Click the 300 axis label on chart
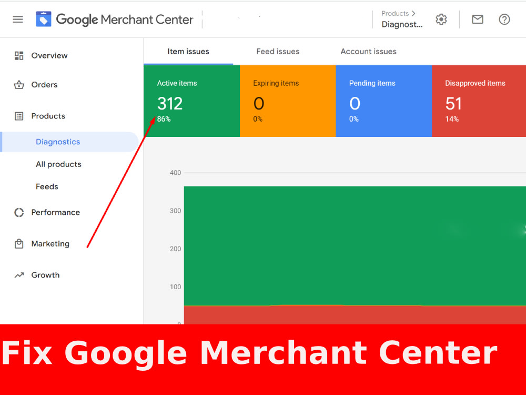 pyautogui.click(x=175, y=211)
